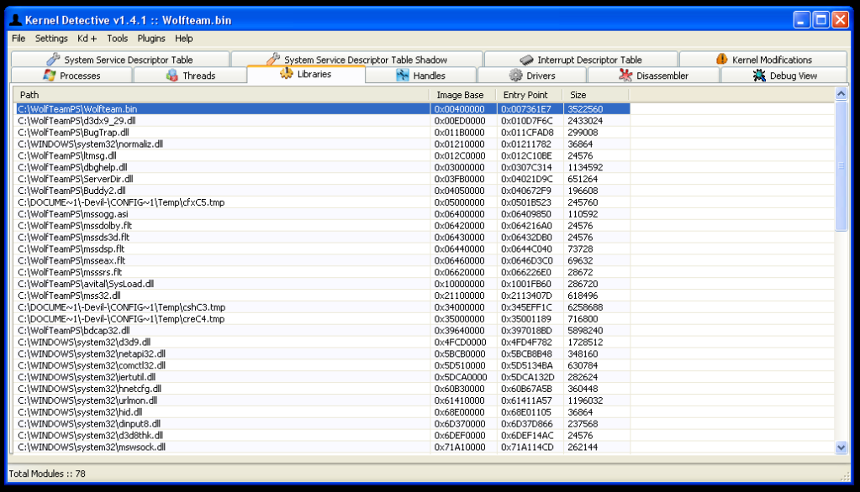This screenshot has width=860, height=492.
Task: Click the Disassembler tab icon
Action: [625, 76]
